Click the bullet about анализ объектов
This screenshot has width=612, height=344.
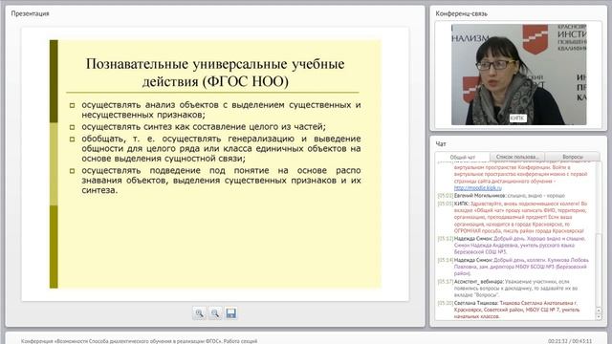pyautogui.click(x=221, y=110)
